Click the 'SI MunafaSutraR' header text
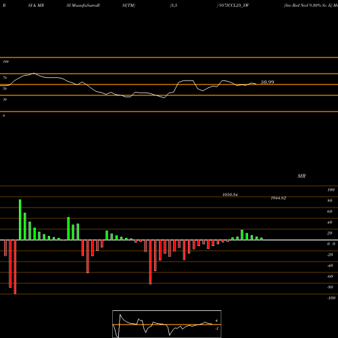 click(x=83, y=5)
